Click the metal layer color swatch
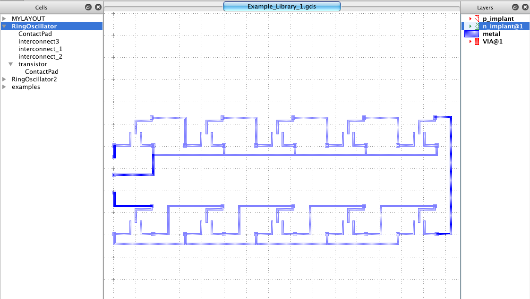 tap(471, 34)
